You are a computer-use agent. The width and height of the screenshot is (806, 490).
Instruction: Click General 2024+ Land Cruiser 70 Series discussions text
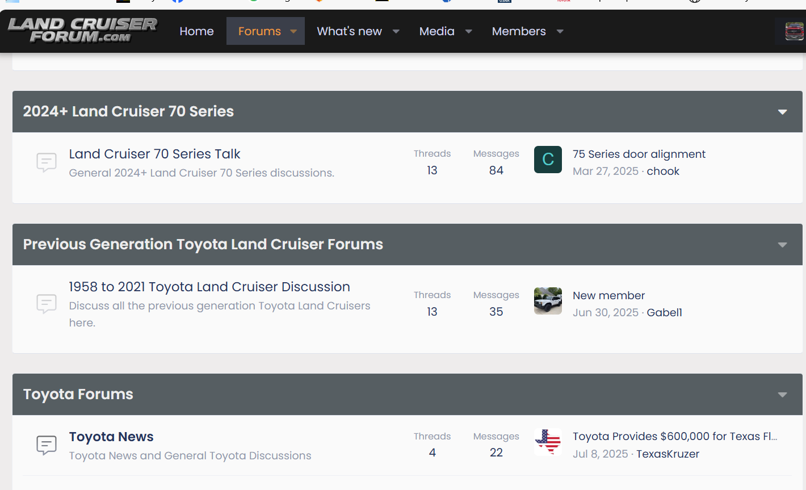[201, 173]
